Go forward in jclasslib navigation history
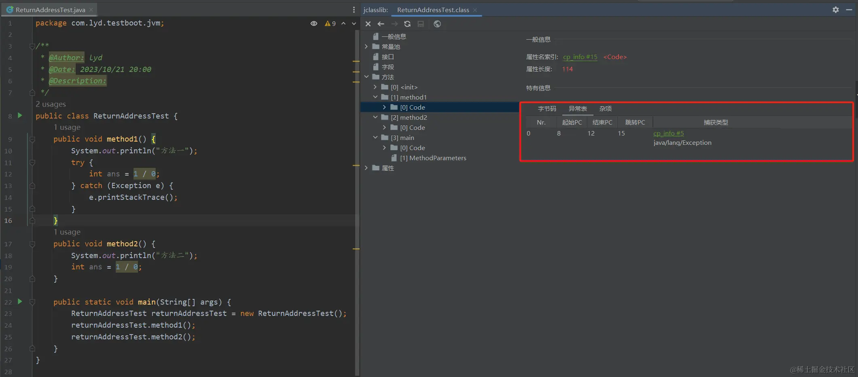This screenshot has height=377, width=858. (x=394, y=24)
